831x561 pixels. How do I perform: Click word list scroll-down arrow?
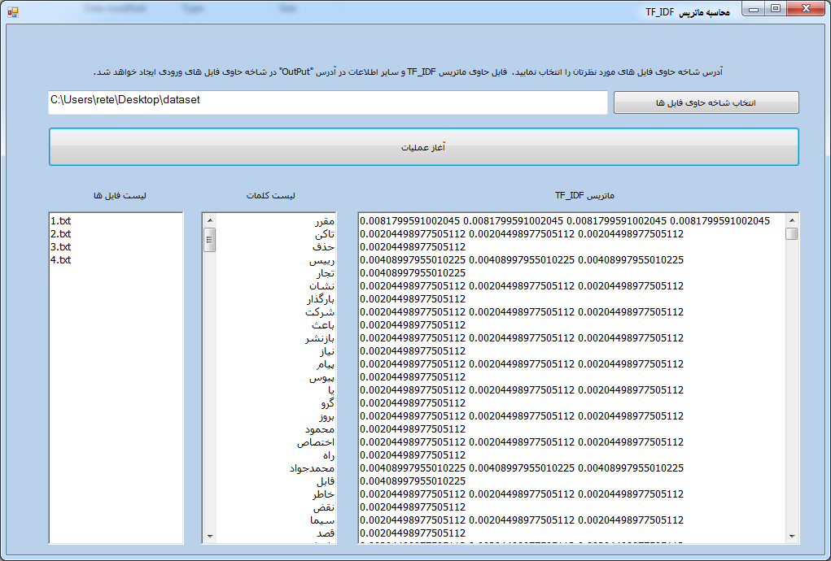pos(209,536)
